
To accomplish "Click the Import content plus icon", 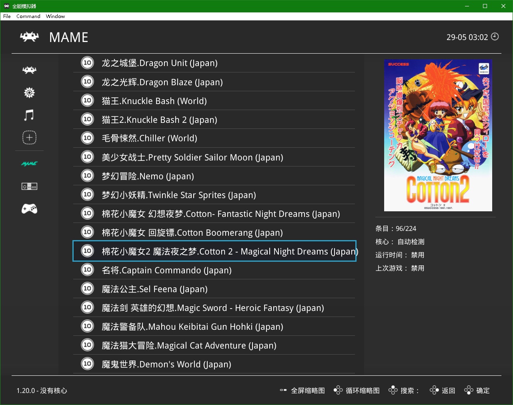I will click(29, 138).
